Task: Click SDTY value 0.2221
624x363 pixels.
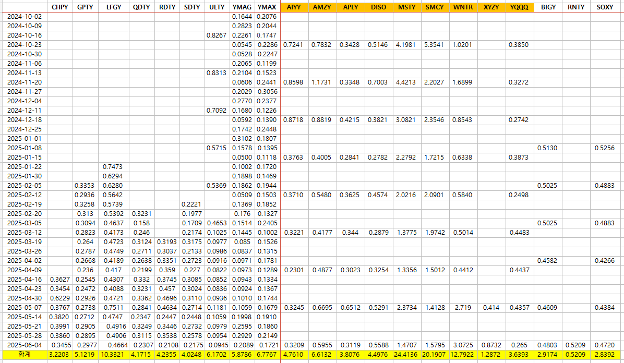Action: point(191,204)
